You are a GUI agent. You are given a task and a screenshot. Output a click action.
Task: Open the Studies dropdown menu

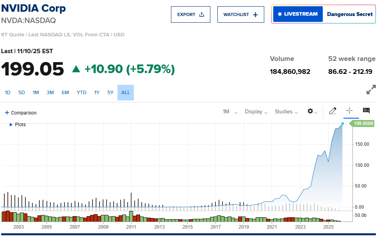coord(286,112)
